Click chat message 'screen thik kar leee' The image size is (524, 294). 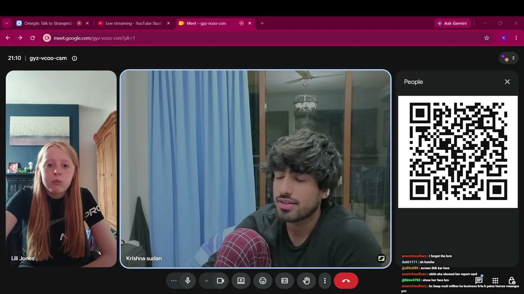click(435, 268)
